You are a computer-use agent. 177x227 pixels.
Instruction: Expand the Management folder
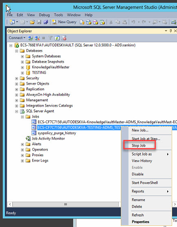click(x=17, y=100)
